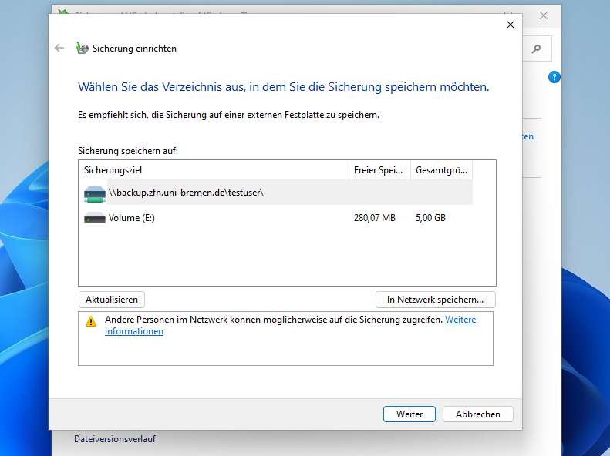Viewport: 610px width, 456px height.
Task: Open help with the blue question mark icon
Action: 554,78
